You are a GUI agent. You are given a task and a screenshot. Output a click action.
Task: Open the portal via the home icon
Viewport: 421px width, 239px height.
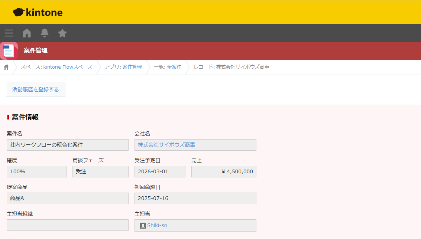pos(26,33)
